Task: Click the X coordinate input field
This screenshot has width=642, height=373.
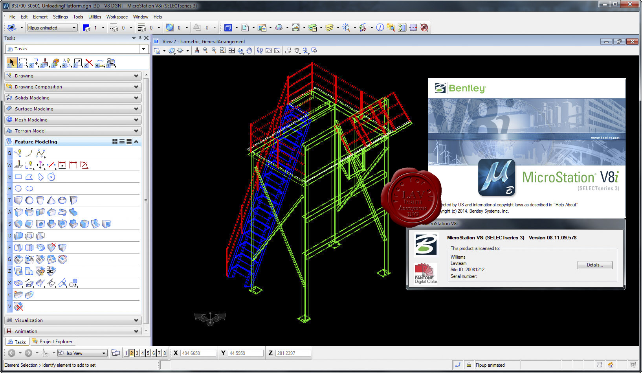Action: point(198,353)
